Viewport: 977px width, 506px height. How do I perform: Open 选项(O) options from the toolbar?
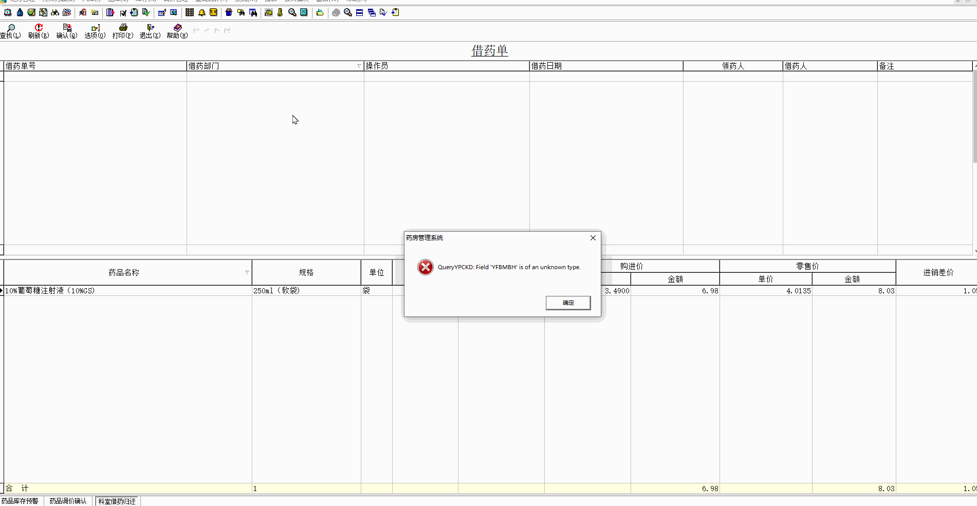(x=95, y=31)
